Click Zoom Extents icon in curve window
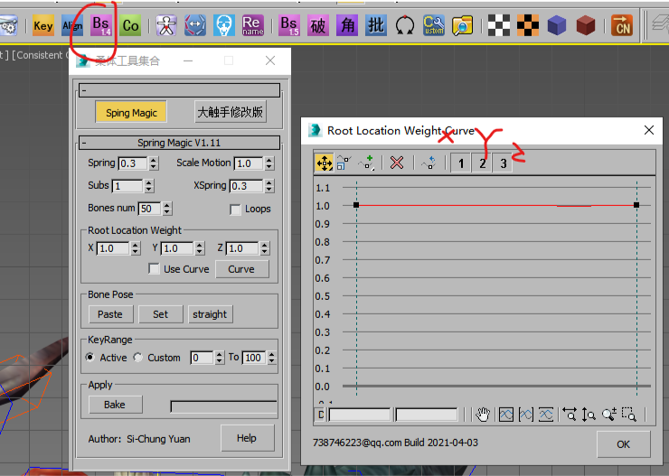This screenshot has height=476, width=669. 506,415
